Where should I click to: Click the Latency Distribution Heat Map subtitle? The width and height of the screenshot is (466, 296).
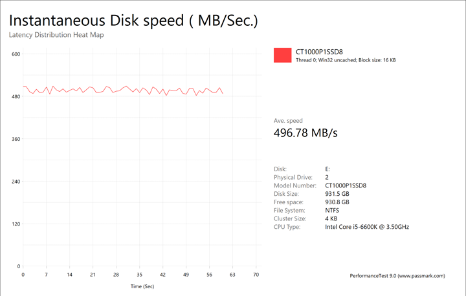pyautogui.click(x=56, y=35)
